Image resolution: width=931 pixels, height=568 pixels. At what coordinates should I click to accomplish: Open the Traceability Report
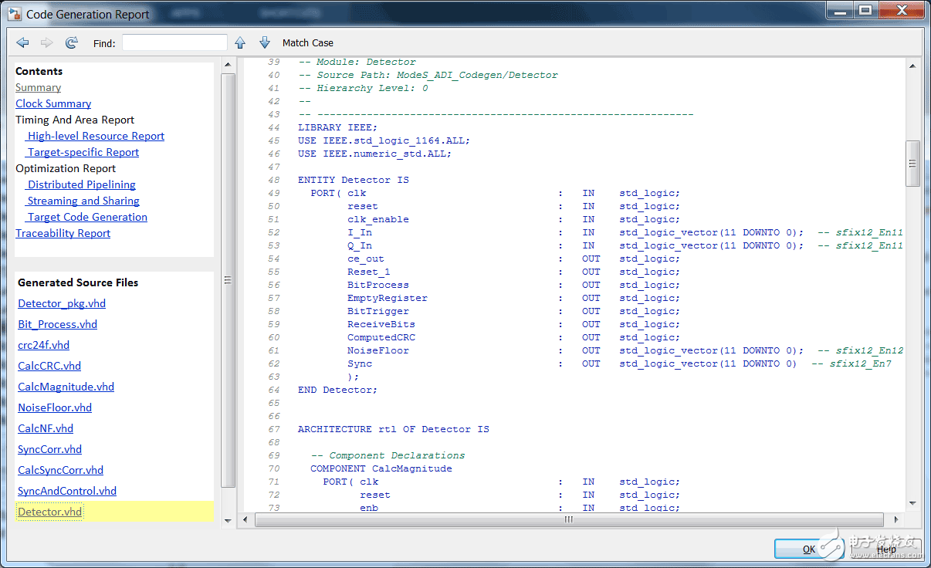tap(63, 233)
